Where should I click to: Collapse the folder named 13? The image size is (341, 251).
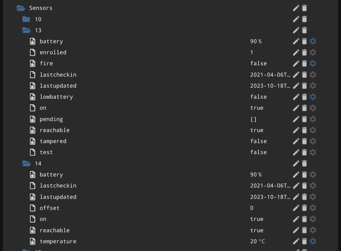(27, 30)
